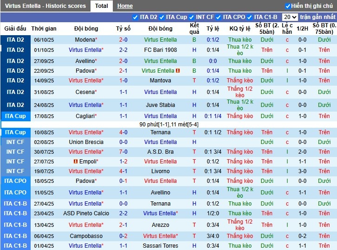337x250 pixels.
Task: Open the Juve Stabia team page
Action: pyautogui.click(x=160, y=105)
